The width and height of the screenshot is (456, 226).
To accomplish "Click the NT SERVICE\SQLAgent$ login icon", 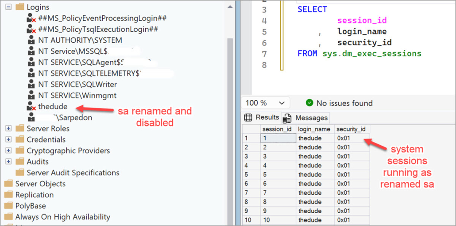I will click(31, 62).
